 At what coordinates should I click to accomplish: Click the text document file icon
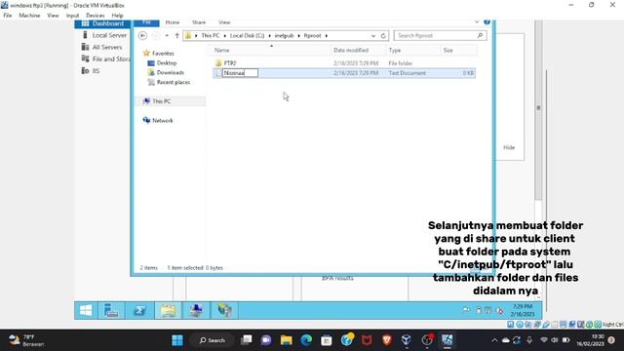[x=217, y=73]
